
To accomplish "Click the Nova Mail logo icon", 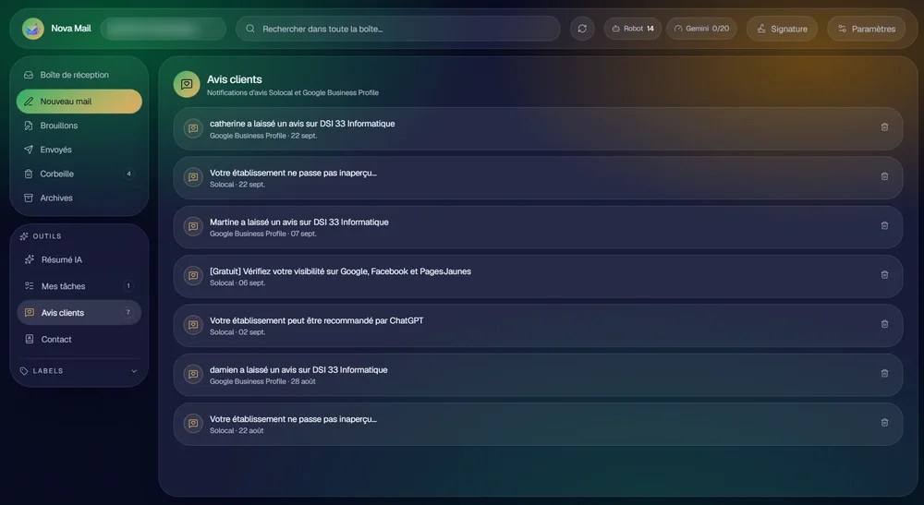I will [x=33, y=29].
